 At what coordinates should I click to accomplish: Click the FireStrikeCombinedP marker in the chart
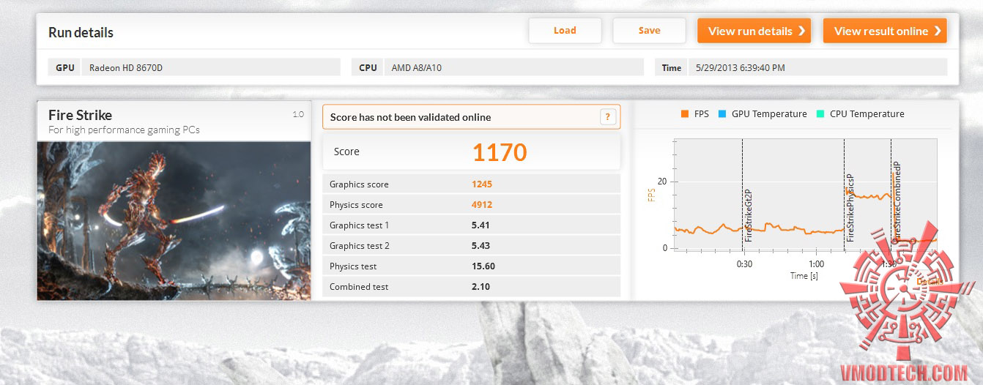[x=897, y=202]
